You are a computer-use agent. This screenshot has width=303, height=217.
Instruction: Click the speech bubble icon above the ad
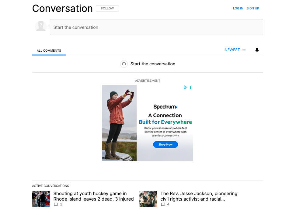pos(124,64)
